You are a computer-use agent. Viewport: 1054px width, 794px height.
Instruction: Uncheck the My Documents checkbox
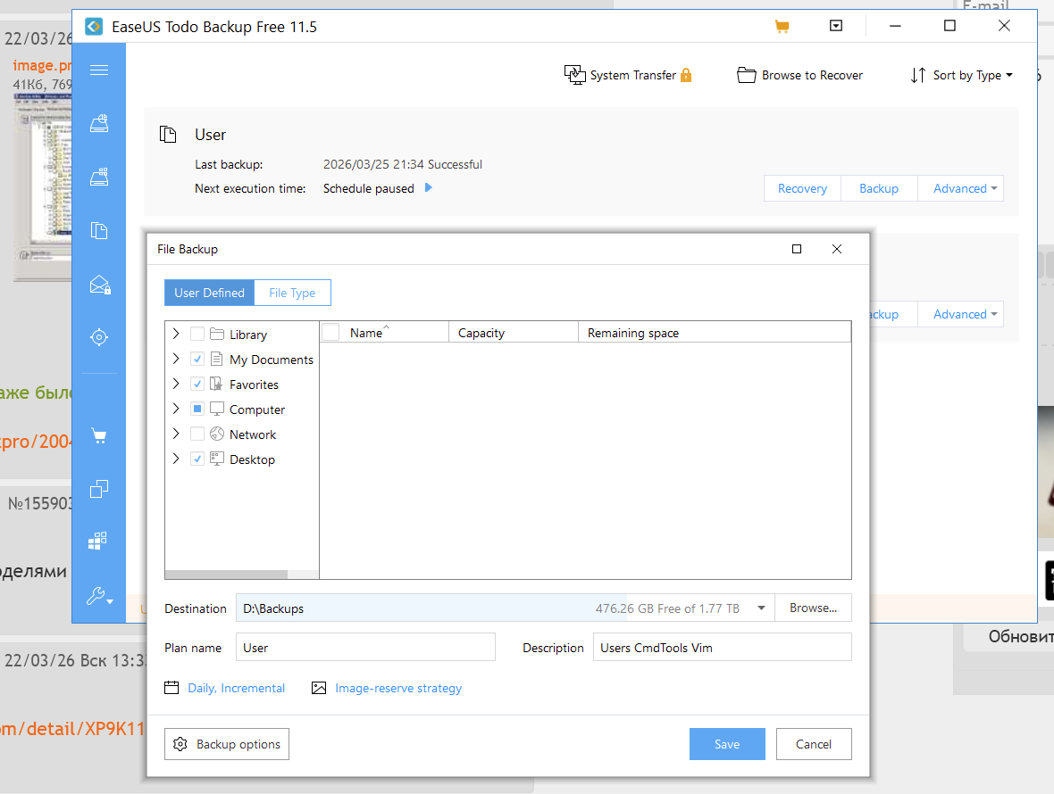click(197, 359)
